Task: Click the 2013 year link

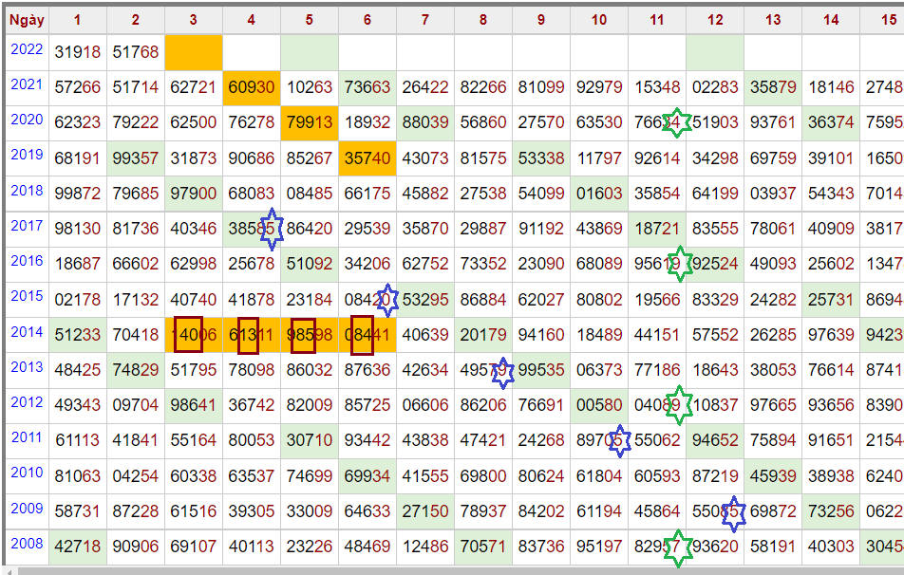Action: click(x=27, y=367)
